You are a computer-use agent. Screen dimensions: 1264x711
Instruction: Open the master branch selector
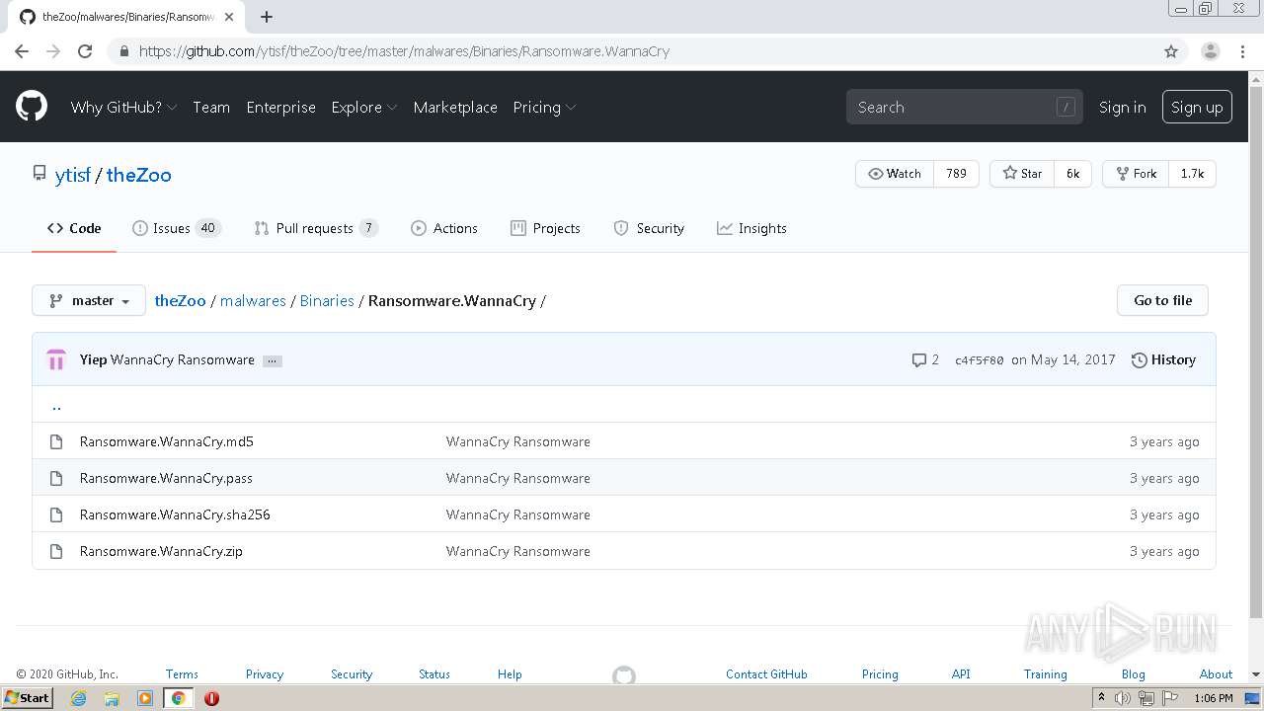click(x=89, y=300)
